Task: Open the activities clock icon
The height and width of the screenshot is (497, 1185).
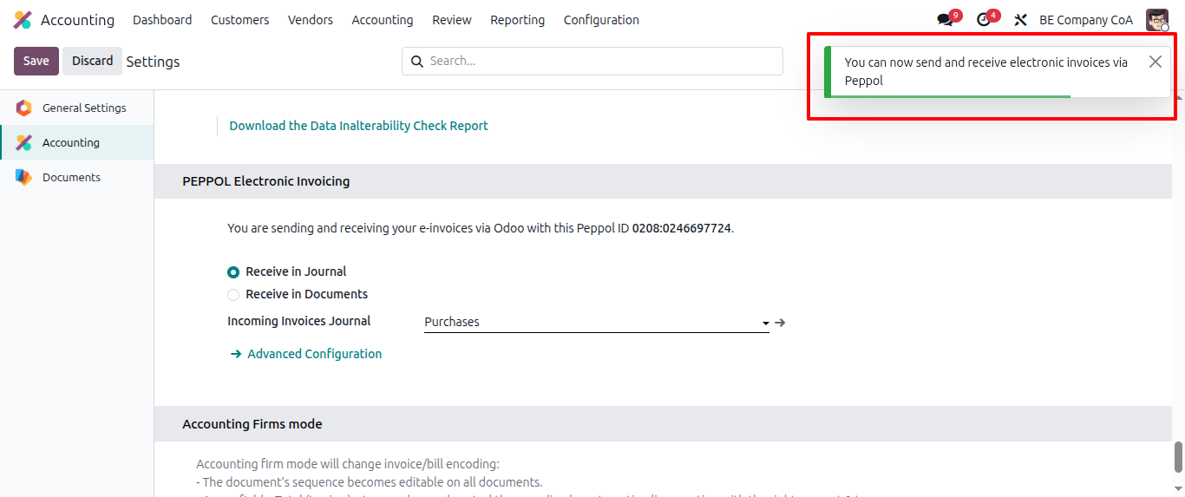Action: point(983,20)
